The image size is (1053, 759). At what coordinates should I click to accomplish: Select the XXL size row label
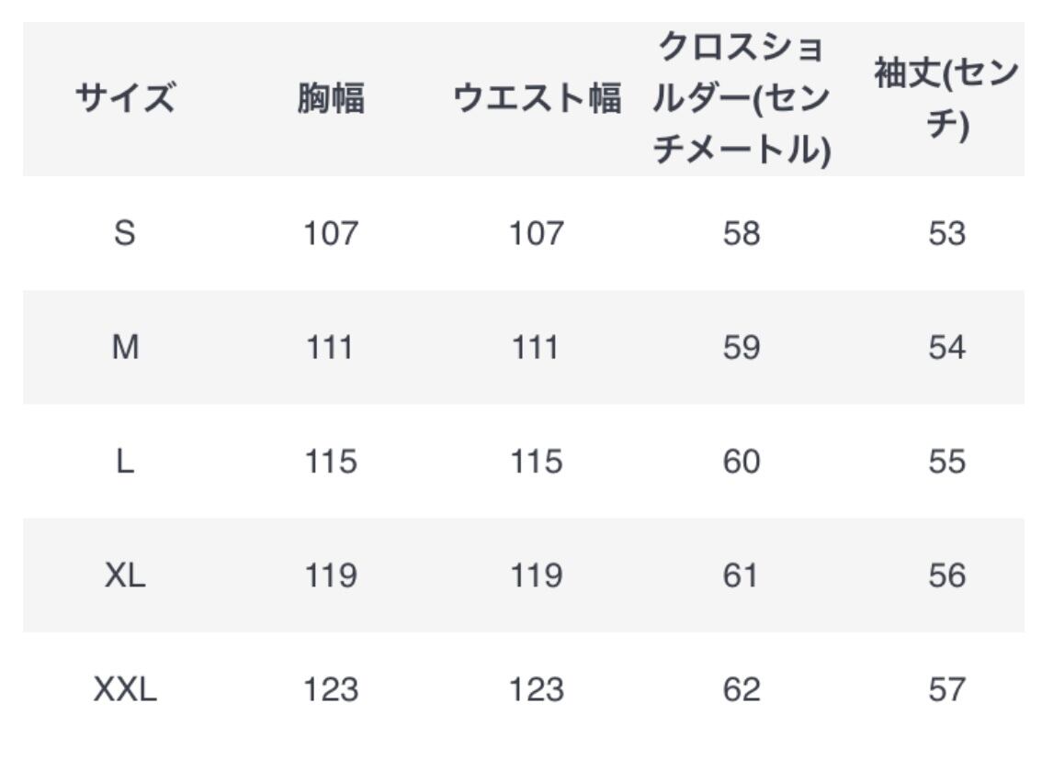[x=125, y=689]
